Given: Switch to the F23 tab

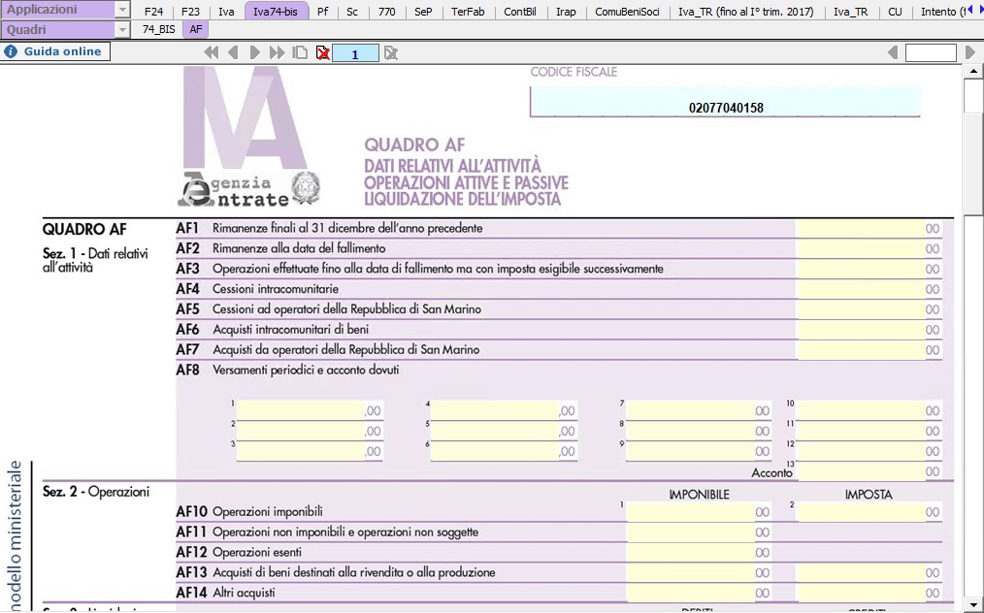Looking at the screenshot, I should (x=190, y=12).
